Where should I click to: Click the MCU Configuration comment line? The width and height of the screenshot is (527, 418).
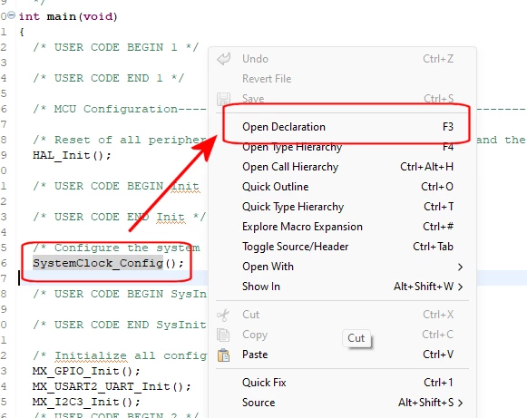pos(120,109)
